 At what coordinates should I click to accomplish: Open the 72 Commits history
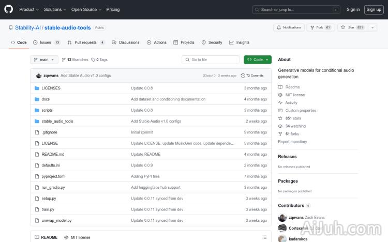point(255,75)
